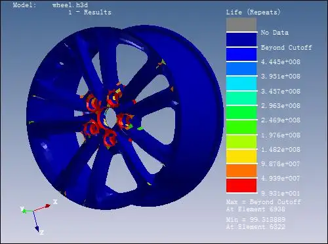Viewport: 328px width, 244px height.
Task: Click the 3.457e+008 legend value
Action: click(x=281, y=91)
